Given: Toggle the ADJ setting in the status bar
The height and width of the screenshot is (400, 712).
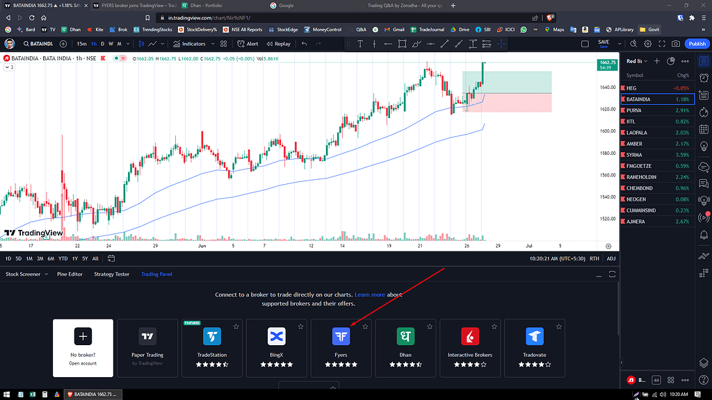Looking at the screenshot, I should coord(611,258).
